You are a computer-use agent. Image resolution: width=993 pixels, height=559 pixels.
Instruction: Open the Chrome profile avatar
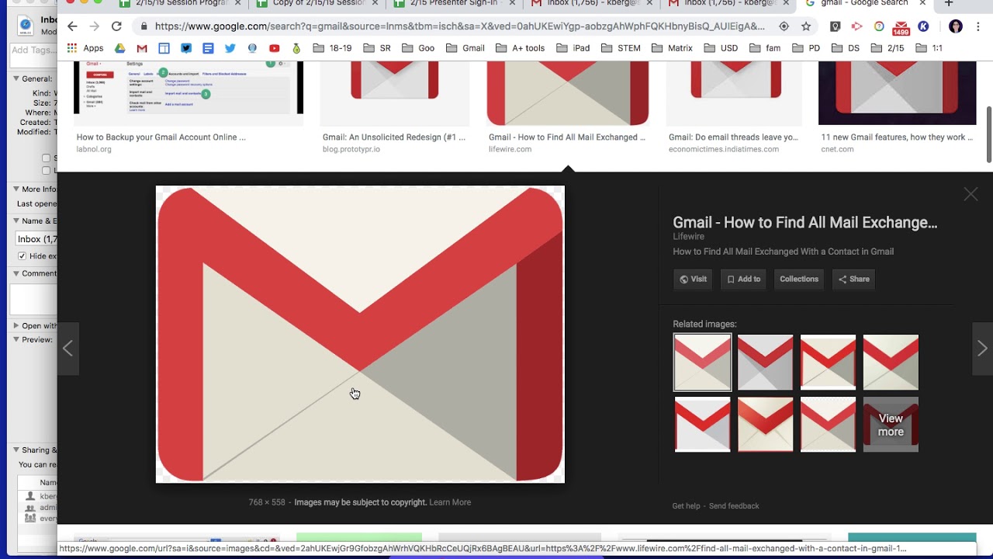pyautogui.click(x=955, y=26)
